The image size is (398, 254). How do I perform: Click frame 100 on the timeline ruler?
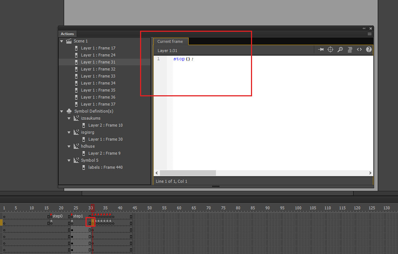click(298, 208)
